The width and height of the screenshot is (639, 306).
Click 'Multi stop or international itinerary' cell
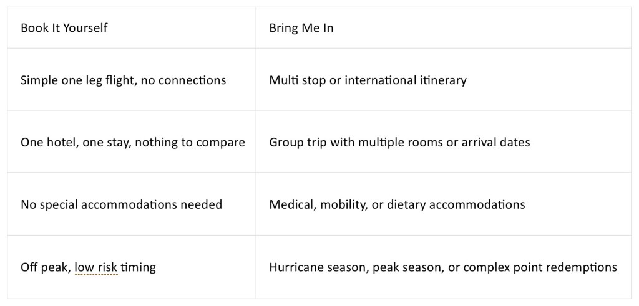click(x=444, y=79)
